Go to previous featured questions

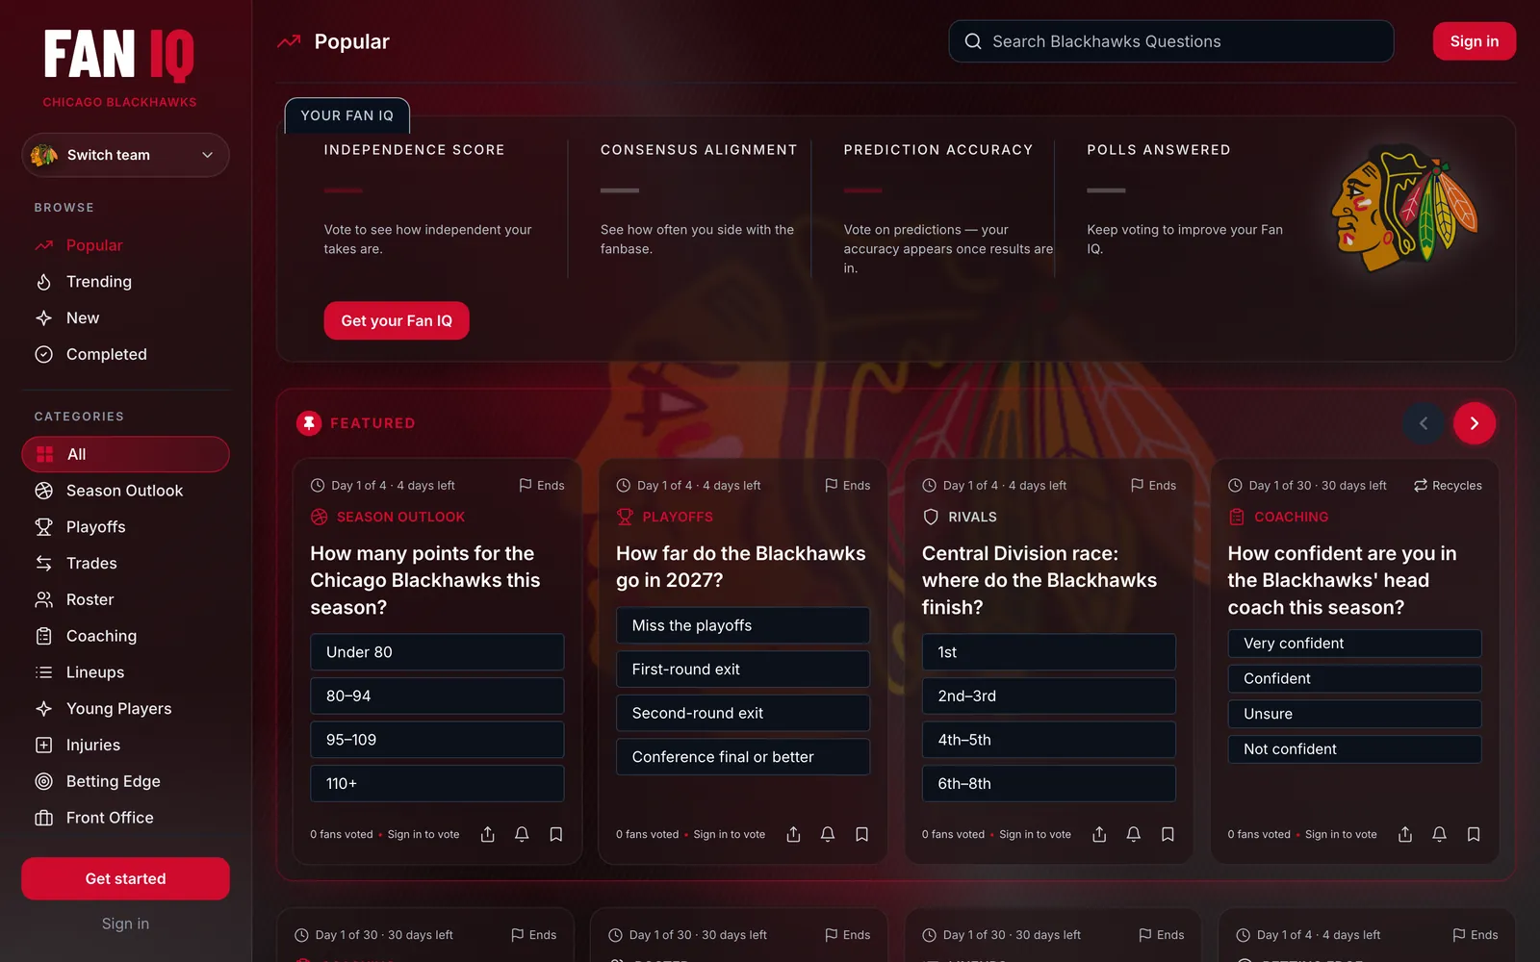point(1424,423)
